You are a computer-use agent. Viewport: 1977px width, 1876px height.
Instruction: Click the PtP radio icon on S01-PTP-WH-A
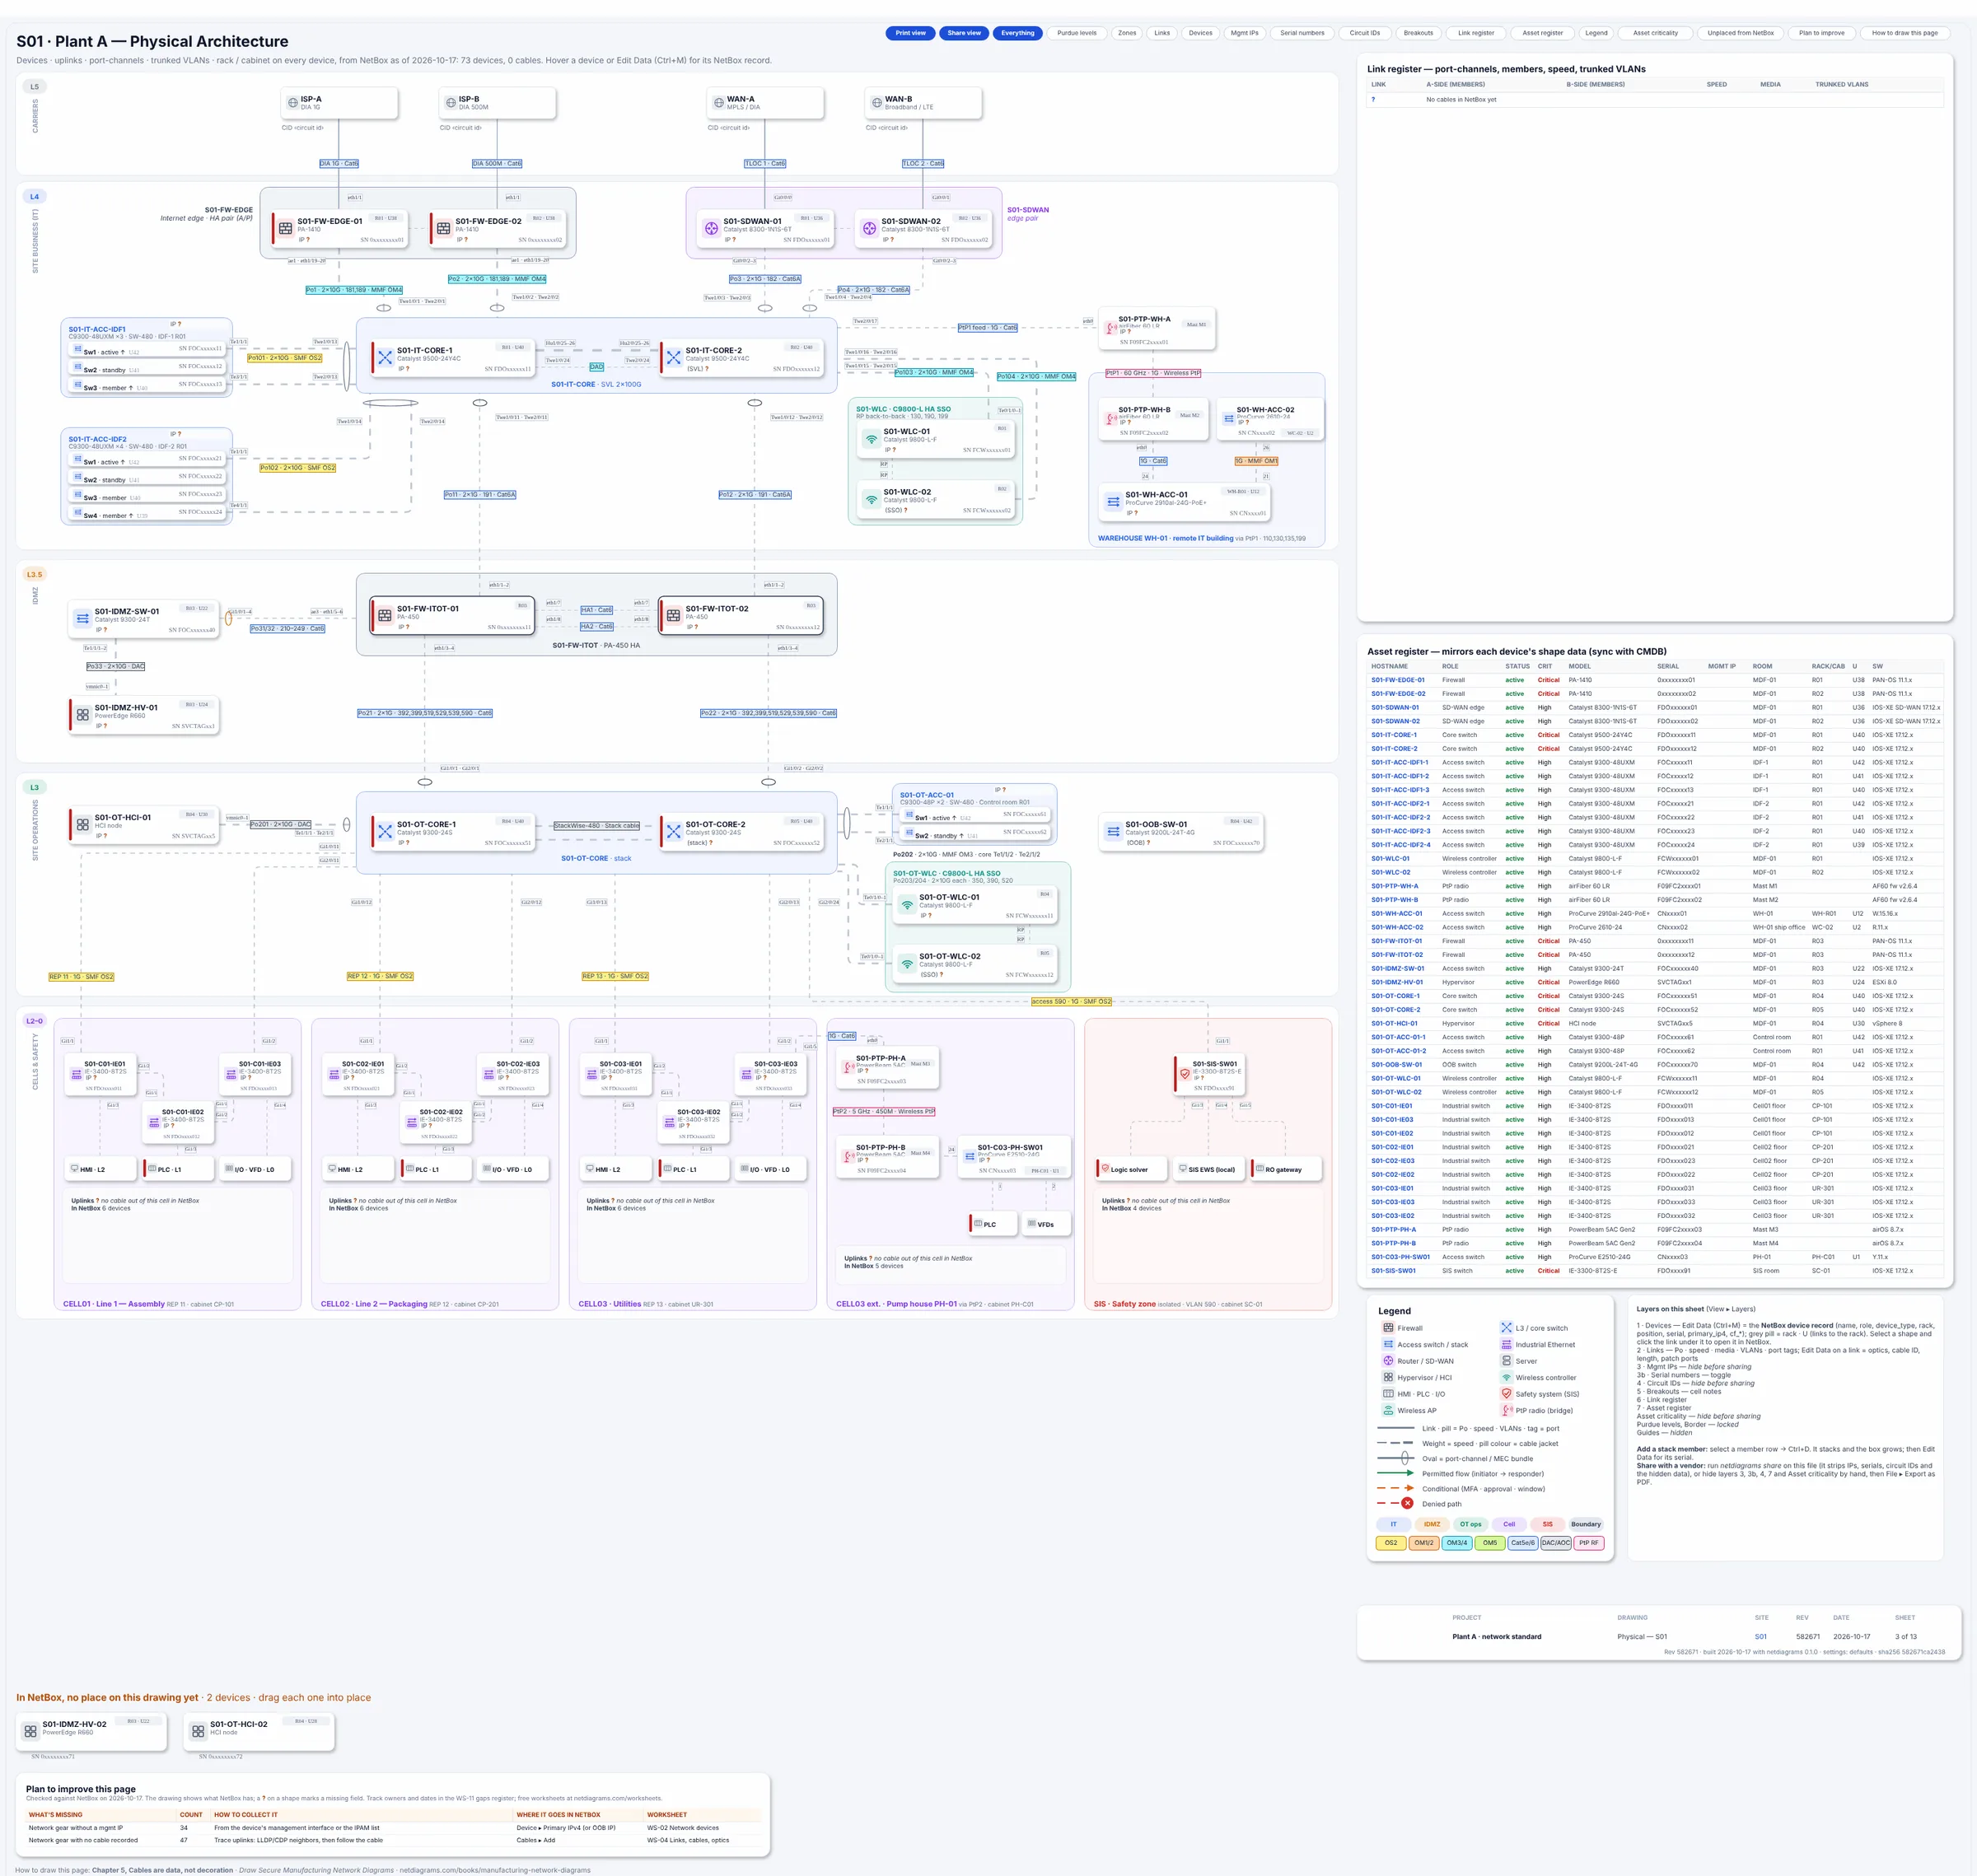[x=1111, y=328]
